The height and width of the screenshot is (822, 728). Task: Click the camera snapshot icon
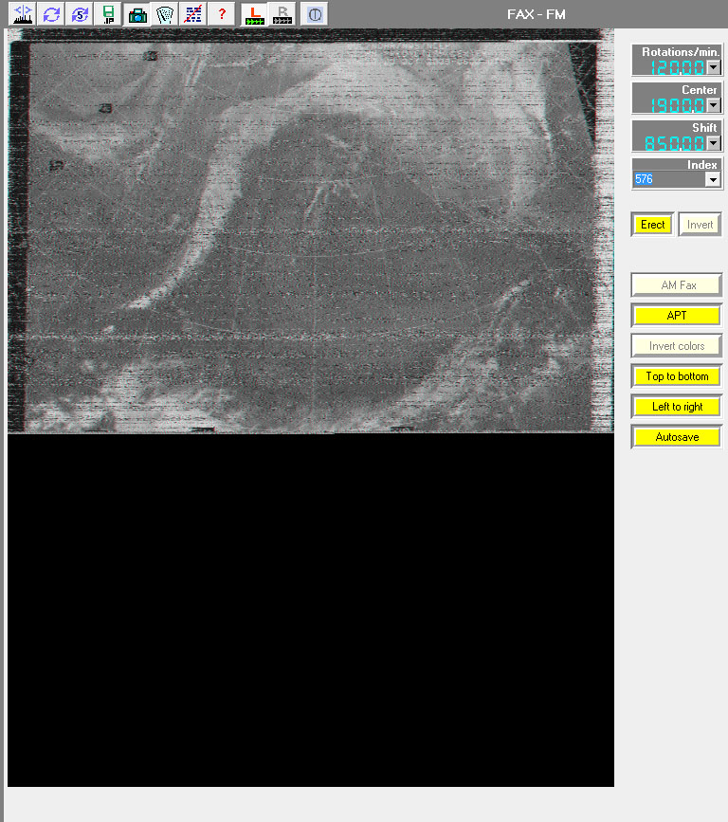coord(136,14)
